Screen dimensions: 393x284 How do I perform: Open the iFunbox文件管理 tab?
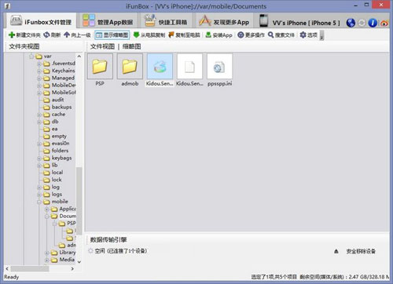pyautogui.click(x=41, y=21)
